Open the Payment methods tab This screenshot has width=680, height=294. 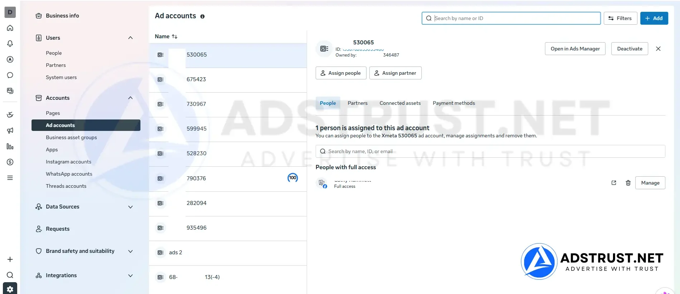454,103
